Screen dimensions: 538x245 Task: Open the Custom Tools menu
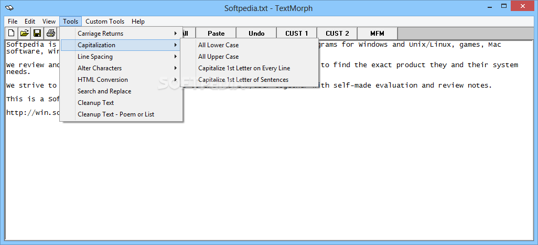click(x=105, y=22)
